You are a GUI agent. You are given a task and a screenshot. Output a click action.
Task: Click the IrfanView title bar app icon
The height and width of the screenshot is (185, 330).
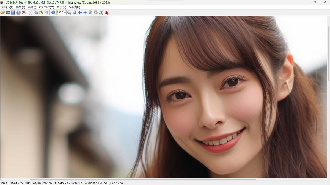point(2,2)
